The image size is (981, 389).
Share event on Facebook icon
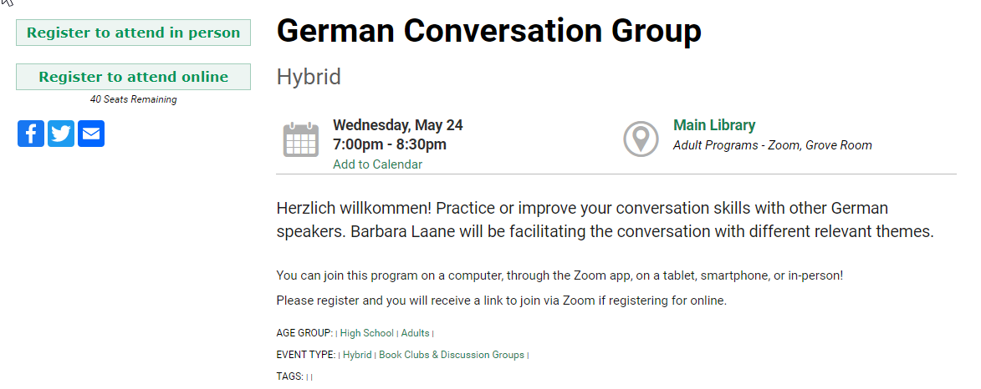pos(31,134)
